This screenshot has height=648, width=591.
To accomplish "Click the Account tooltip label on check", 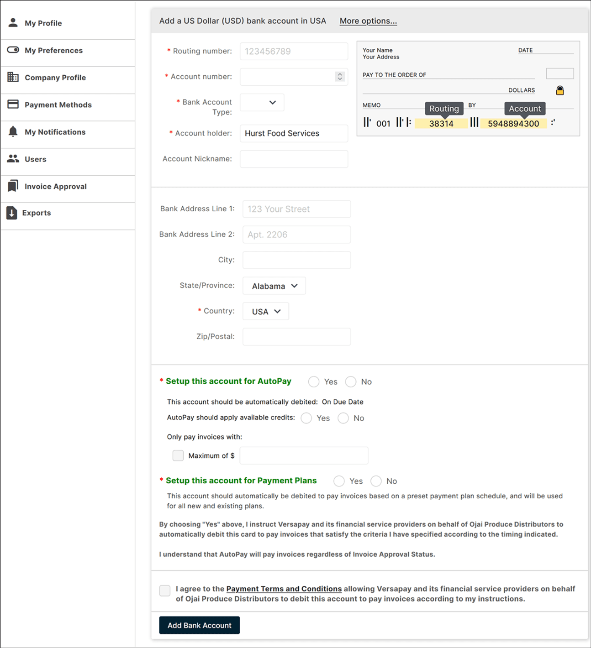I will point(525,109).
